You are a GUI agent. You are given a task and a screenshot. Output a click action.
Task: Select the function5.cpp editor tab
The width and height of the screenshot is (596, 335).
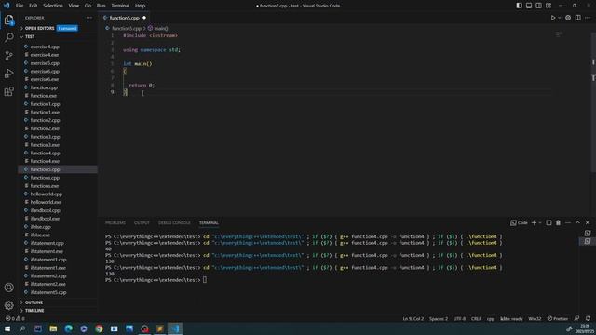[x=124, y=18]
